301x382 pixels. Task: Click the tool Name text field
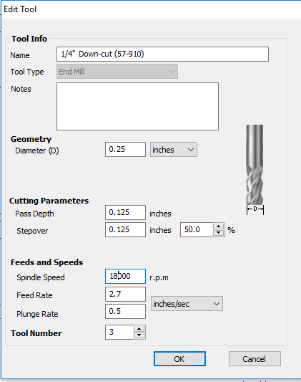click(x=162, y=54)
